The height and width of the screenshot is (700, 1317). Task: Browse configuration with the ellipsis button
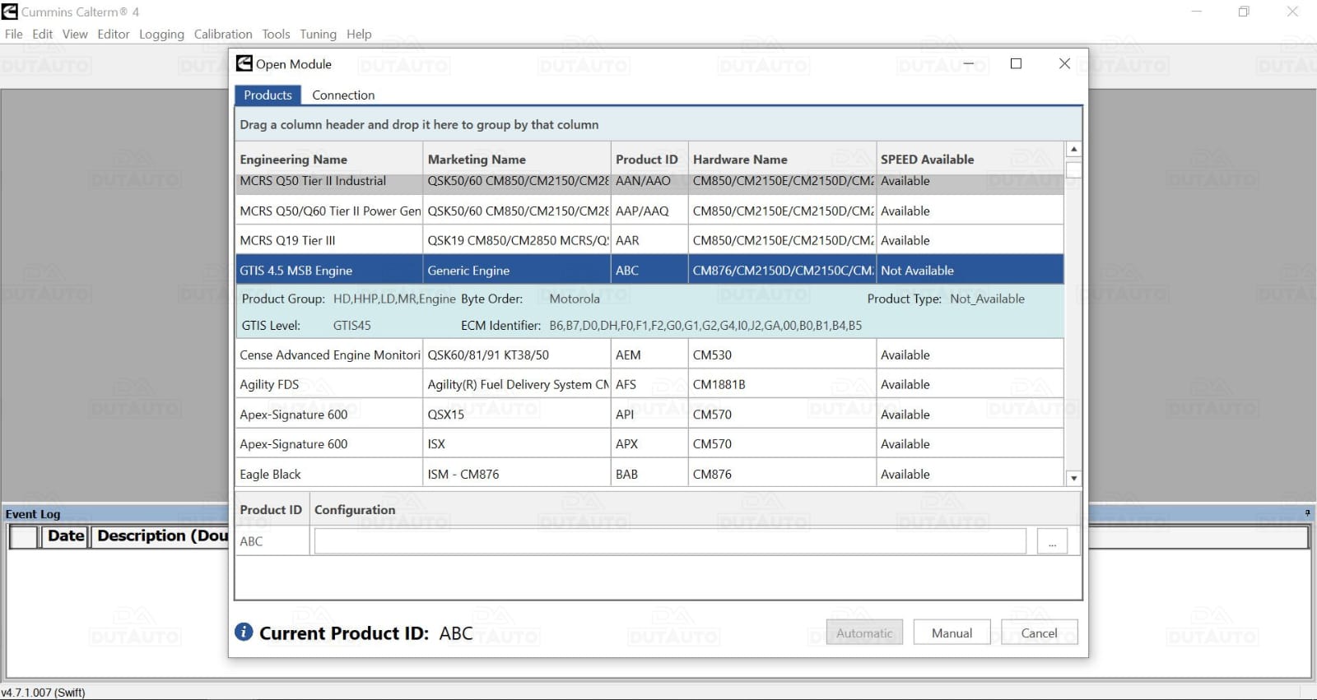[1052, 541]
